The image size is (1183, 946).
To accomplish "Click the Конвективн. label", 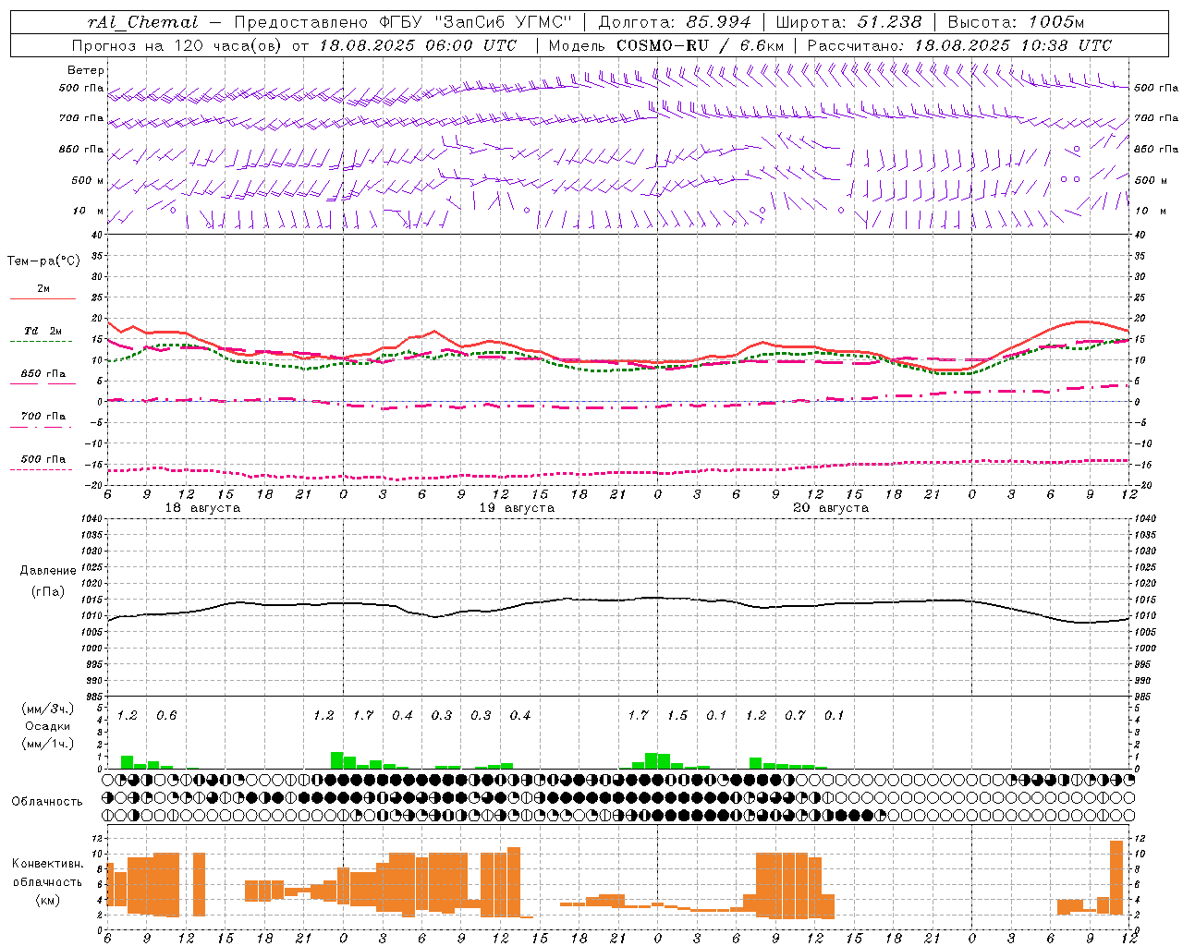I will (x=48, y=864).
